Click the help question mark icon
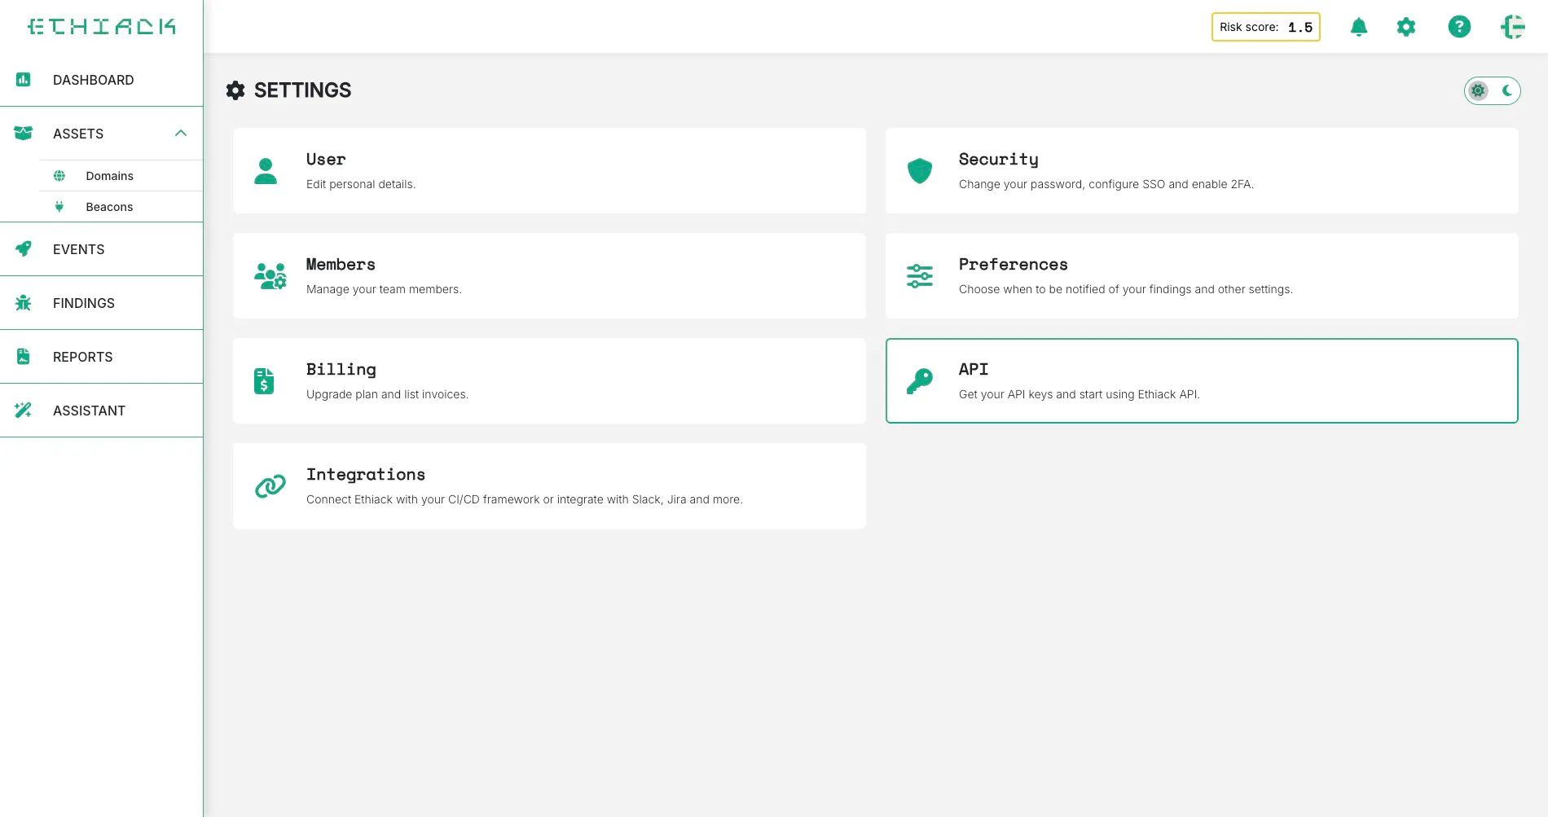Viewport: 1548px width, 817px height. pos(1459,27)
